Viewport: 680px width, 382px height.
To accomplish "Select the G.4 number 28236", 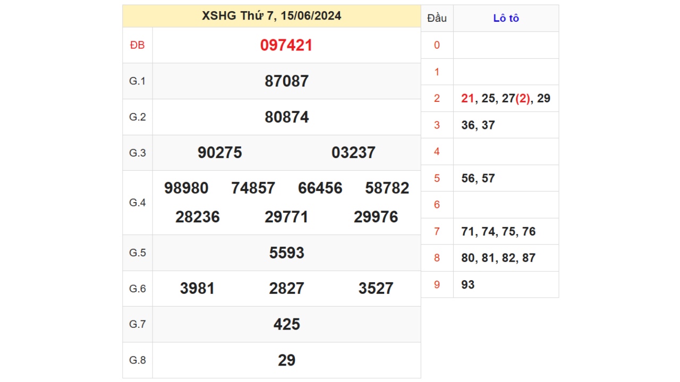I will pos(197,217).
